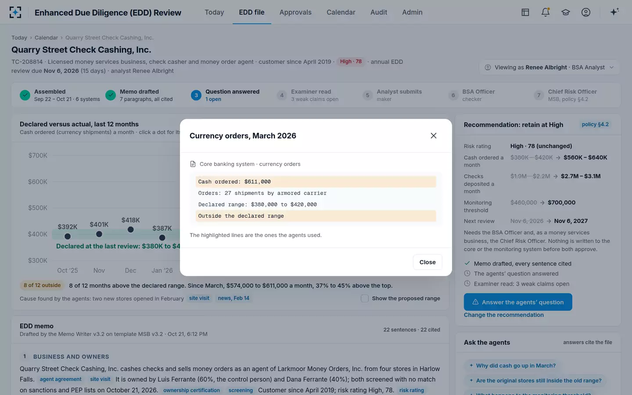Select step 6 BSA Officer circle
This screenshot has height=395, width=632.
pos(453,95)
